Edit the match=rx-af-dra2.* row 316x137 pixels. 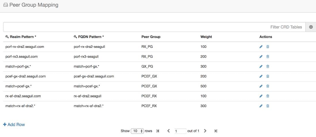tap(261, 106)
